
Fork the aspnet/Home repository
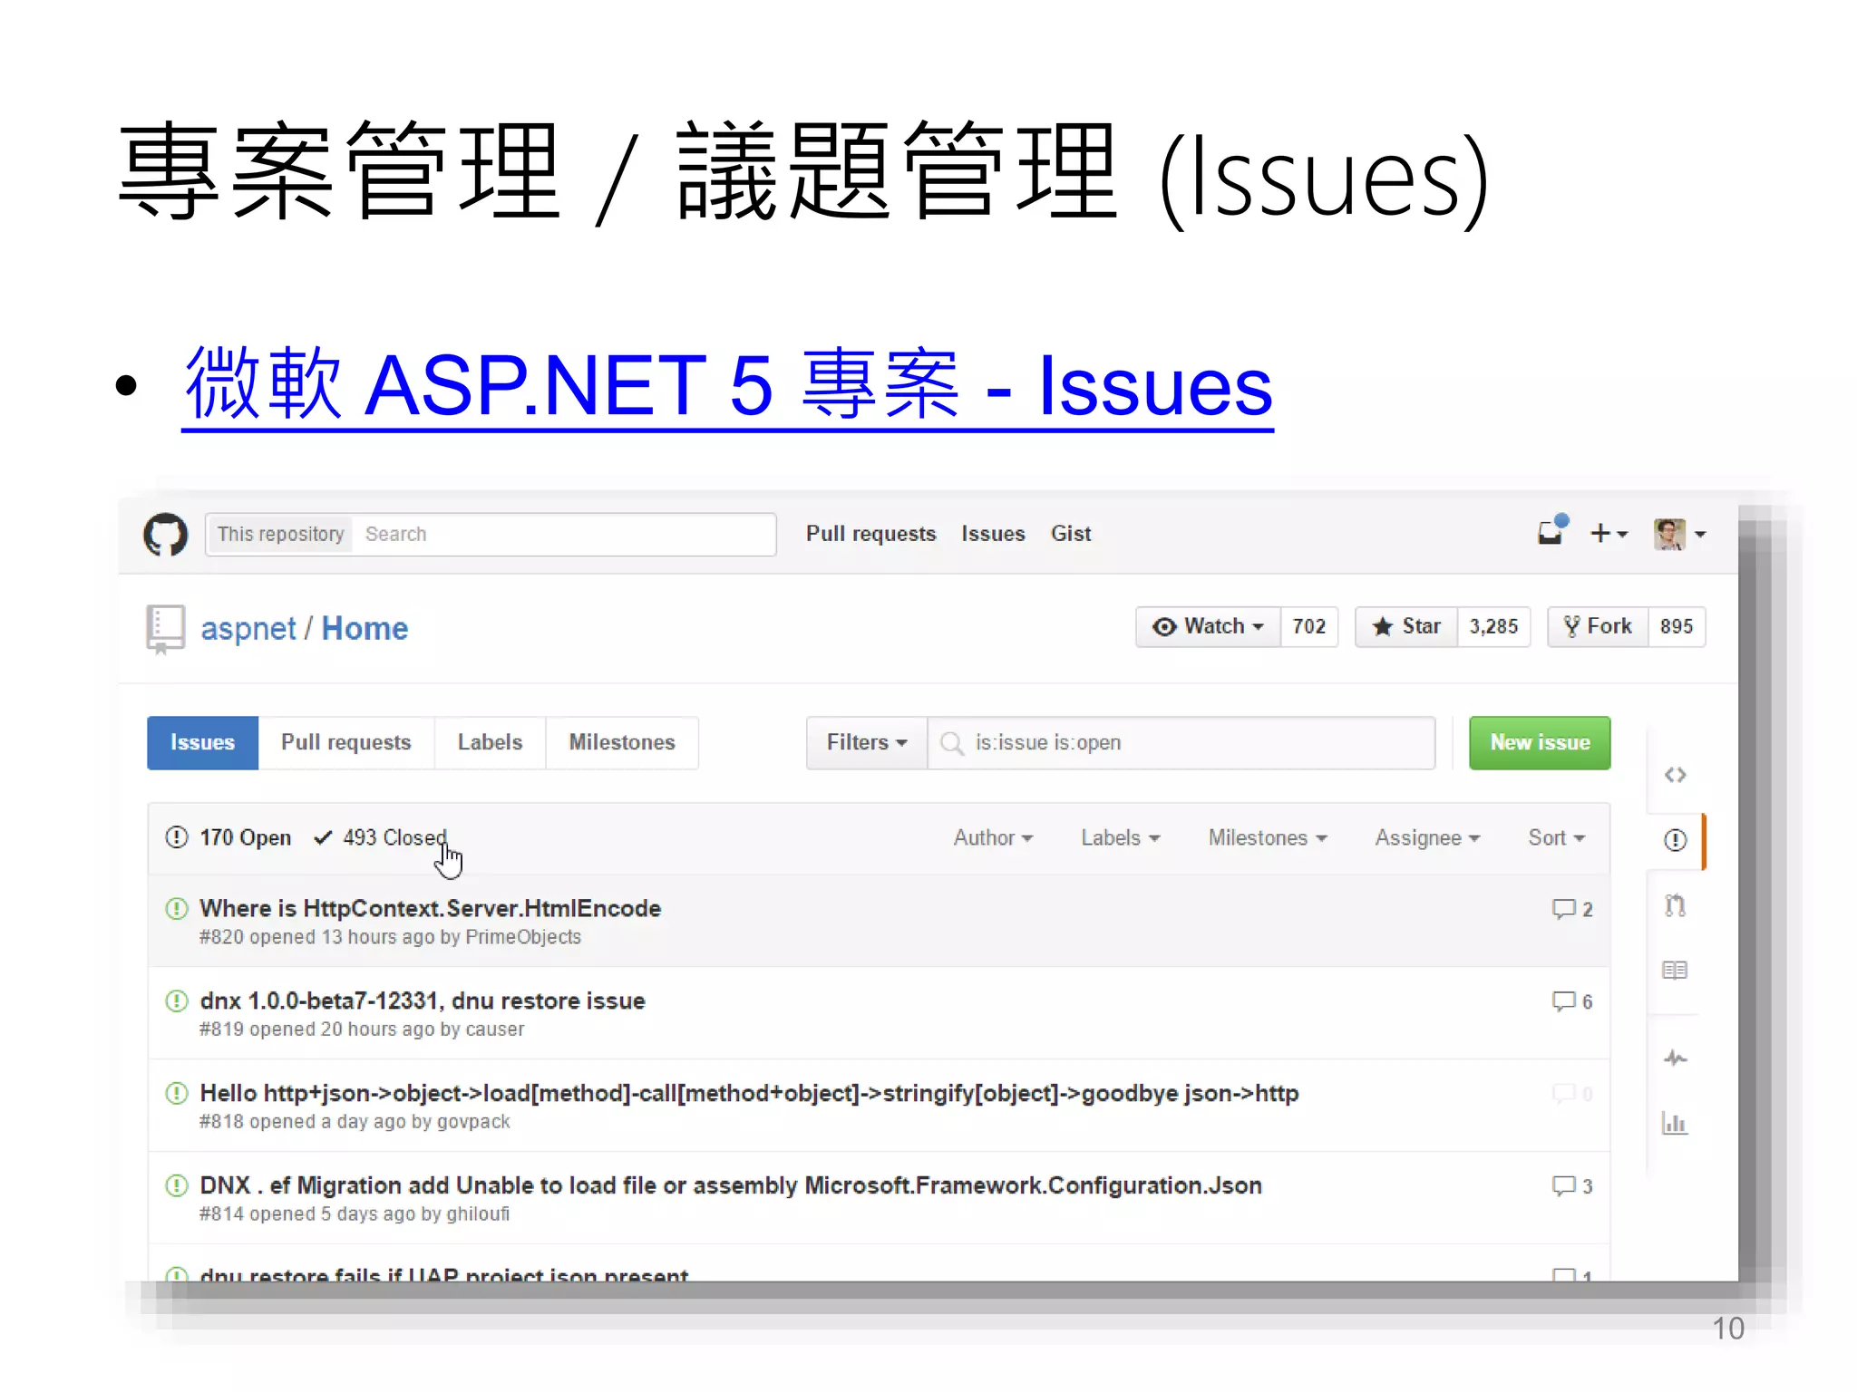pyautogui.click(x=1598, y=626)
